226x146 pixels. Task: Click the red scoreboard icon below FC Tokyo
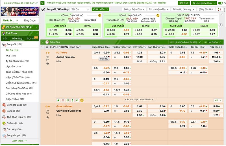pyautogui.click(x=63, y=100)
